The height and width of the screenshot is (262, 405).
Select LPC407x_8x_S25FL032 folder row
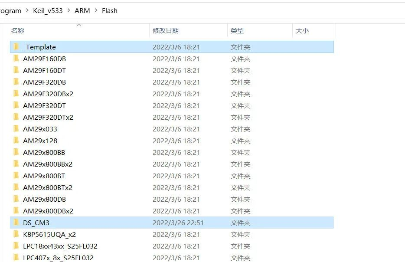(x=172, y=258)
